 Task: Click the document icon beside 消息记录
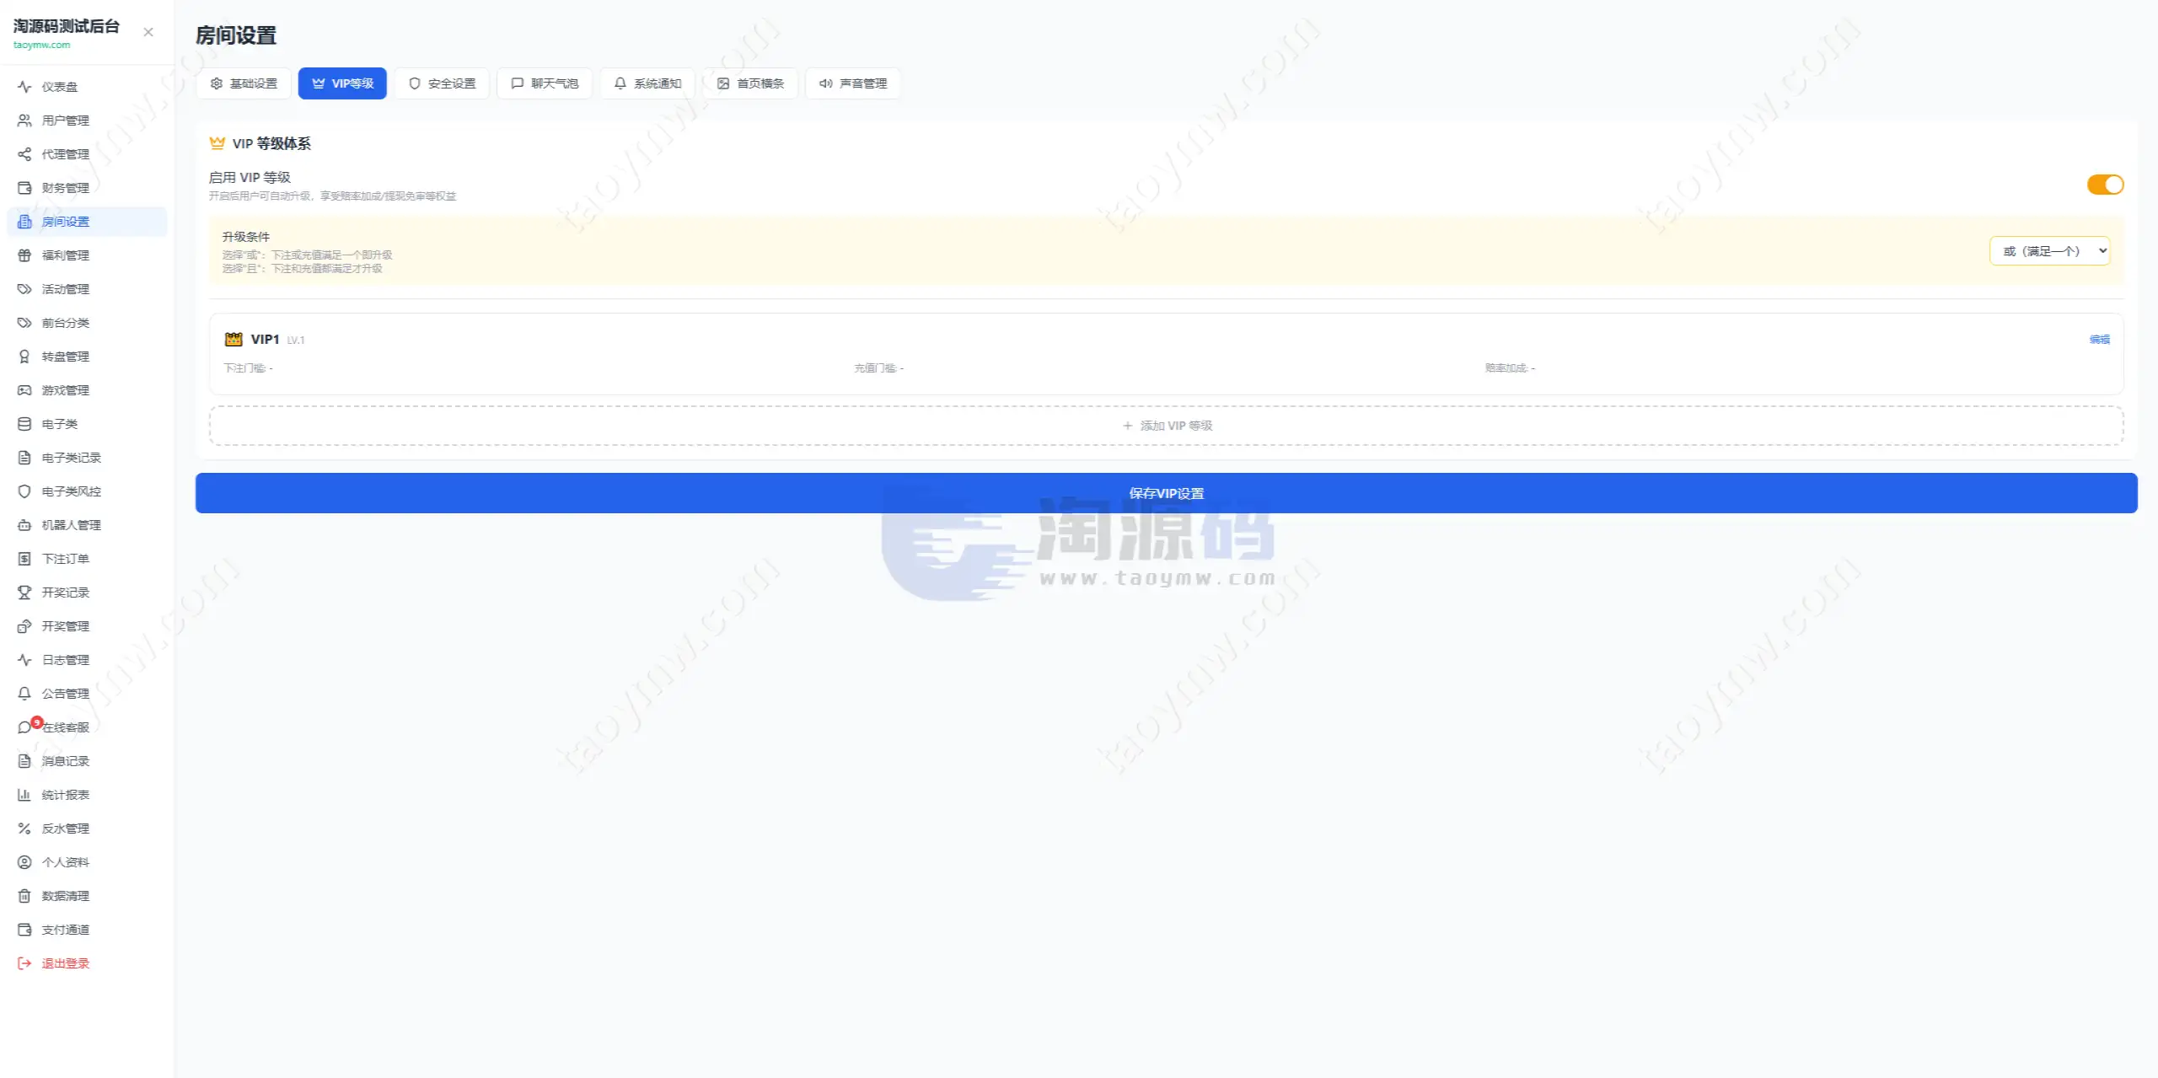(x=24, y=761)
